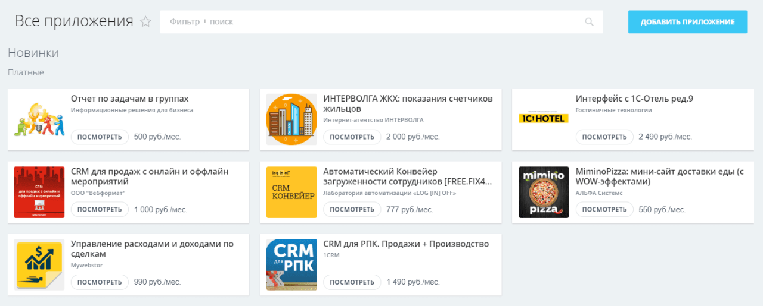The image size is (763, 306).
Task: Click Посмотреть for Отчет по задачам
Action: coord(100,137)
